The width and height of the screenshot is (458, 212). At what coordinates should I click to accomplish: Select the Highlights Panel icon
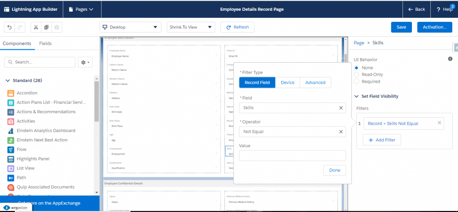pyautogui.click(x=11, y=159)
